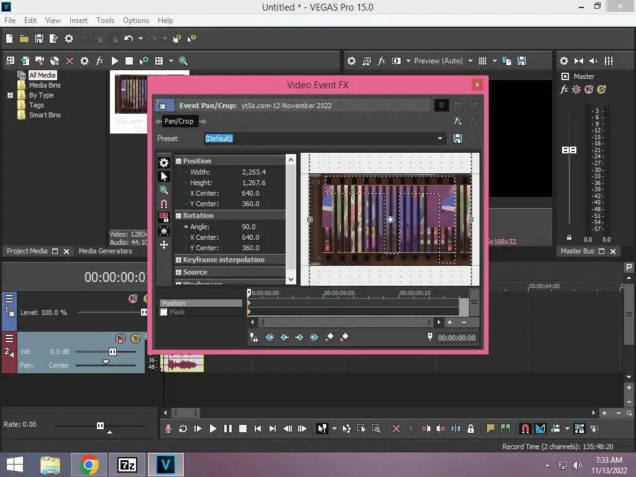
Task: Save snapshot to file in preview toolbar
Action: (x=522, y=61)
